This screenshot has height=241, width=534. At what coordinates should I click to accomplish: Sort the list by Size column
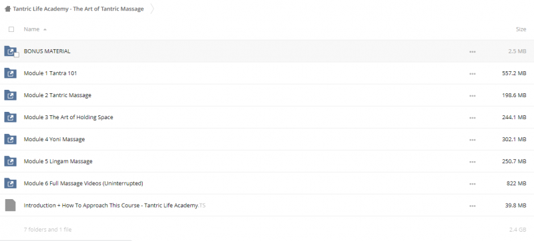(x=521, y=29)
